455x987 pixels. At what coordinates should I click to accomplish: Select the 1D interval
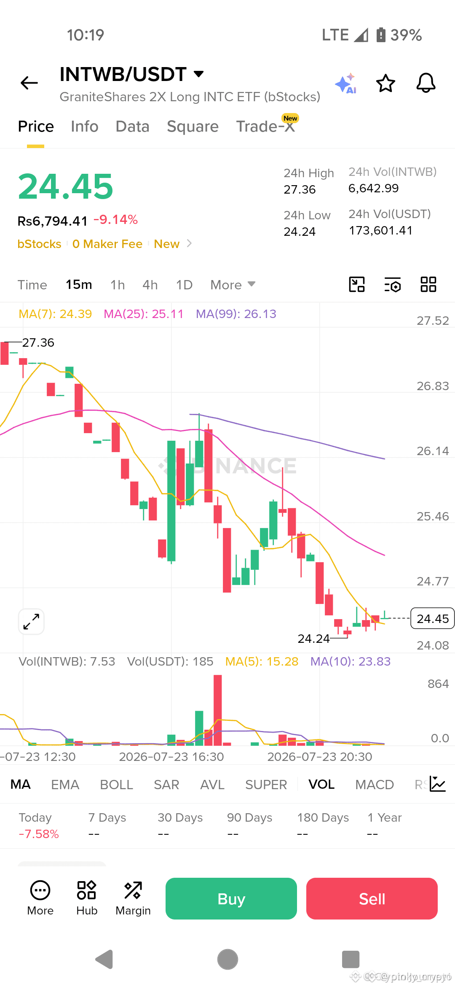tap(184, 285)
